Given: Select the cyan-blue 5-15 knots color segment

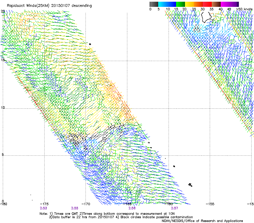Looking at the screenshot, I should pos(167,4).
